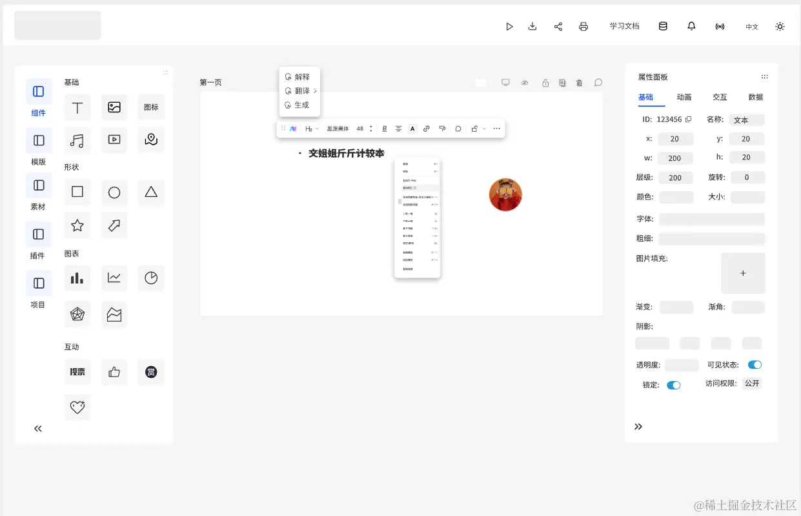Switch to the 数据 properties tab
Viewport: 801px width, 516px height.
point(755,97)
